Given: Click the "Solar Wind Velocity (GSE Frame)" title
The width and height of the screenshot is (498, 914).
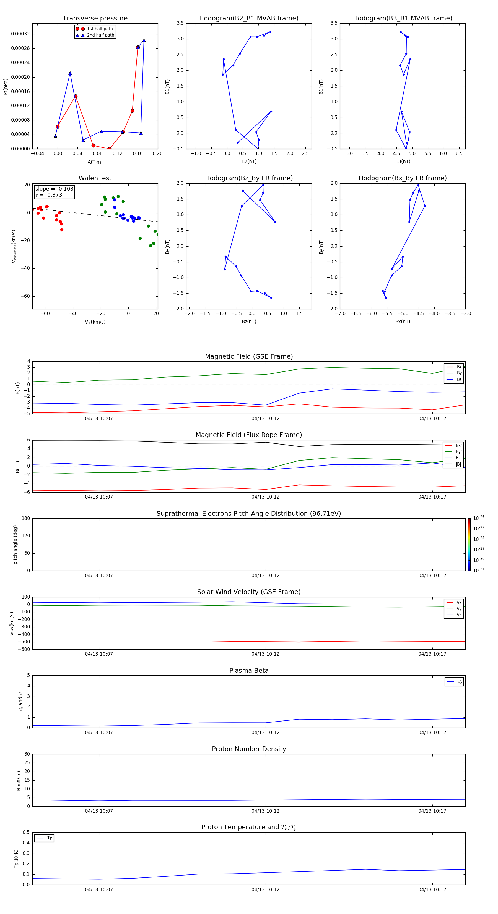Looking at the screenshot, I should pos(249,592).
